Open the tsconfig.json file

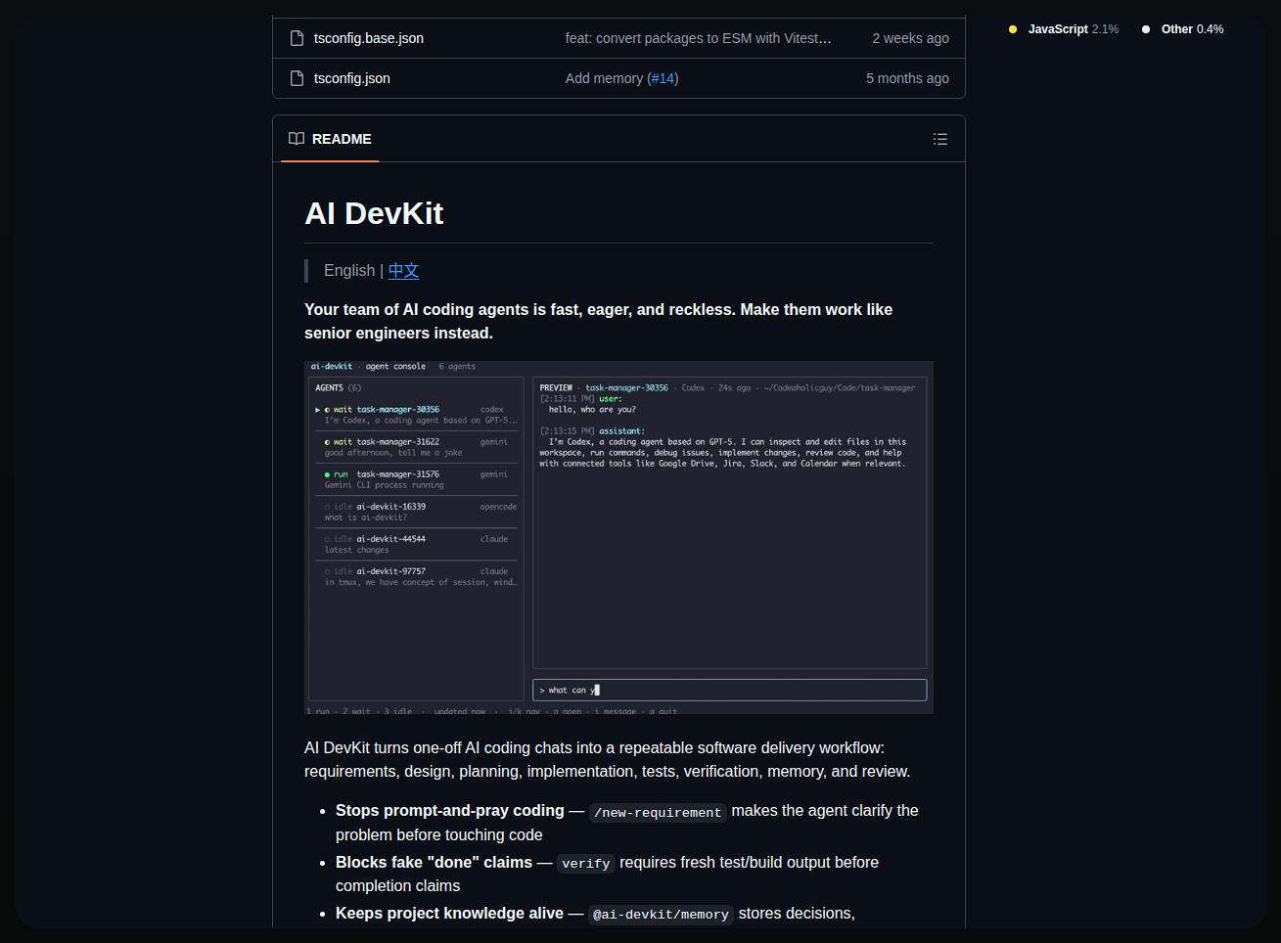point(352,78)
